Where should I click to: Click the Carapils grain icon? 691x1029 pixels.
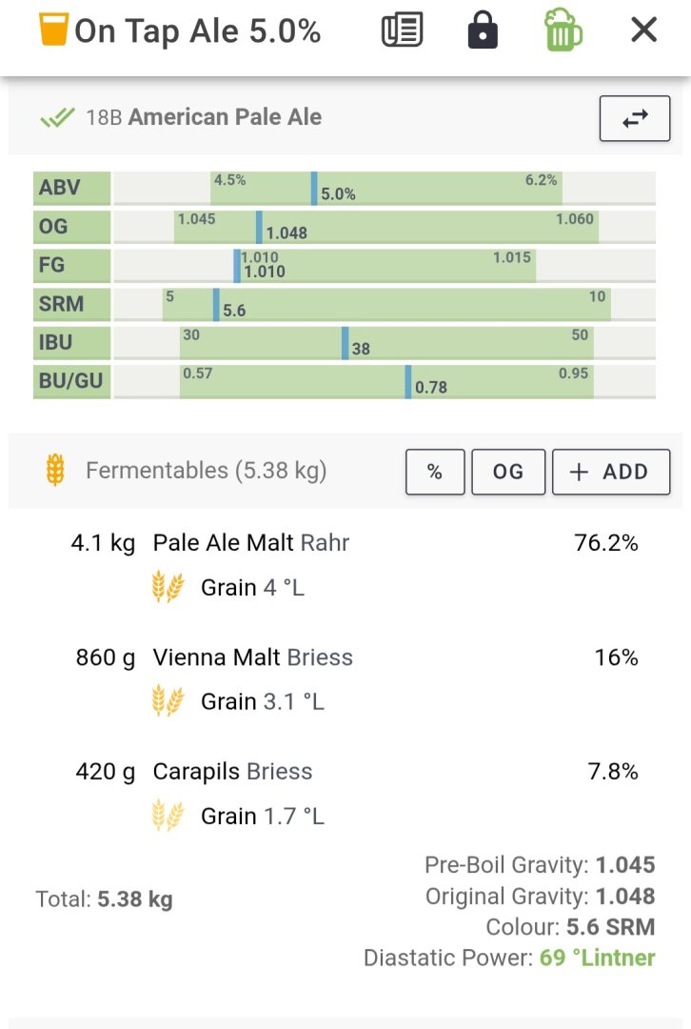[168, 816]
